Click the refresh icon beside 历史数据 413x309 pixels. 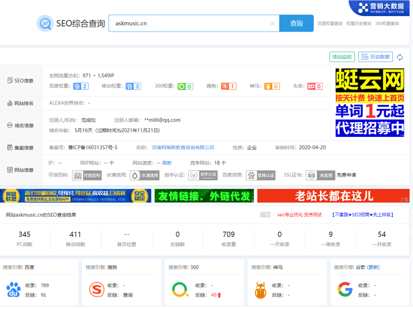[x=400, y=57]
